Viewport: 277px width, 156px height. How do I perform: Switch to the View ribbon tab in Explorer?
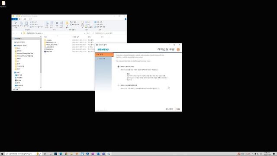[x=30, y=19]
